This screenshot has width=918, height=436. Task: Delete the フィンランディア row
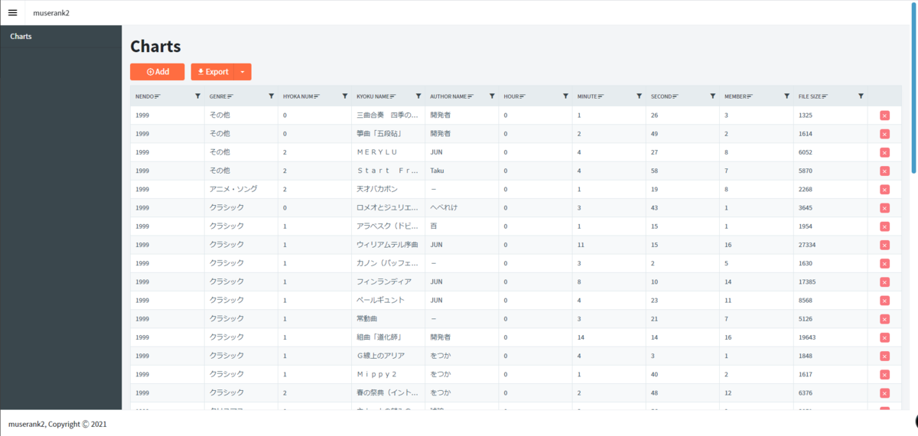coord(884,282)
